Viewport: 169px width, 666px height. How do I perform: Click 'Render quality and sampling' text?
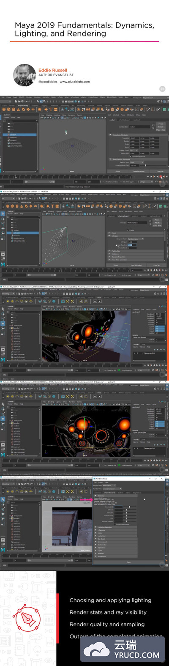pyautogui.click(x=107, y=624)
